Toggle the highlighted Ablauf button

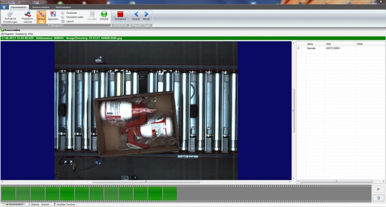[x=42, y=17]
